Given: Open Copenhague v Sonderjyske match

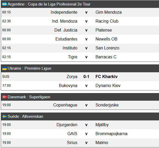Looking at the screenshot, I should pyautogui.click(x=80, y=105).
